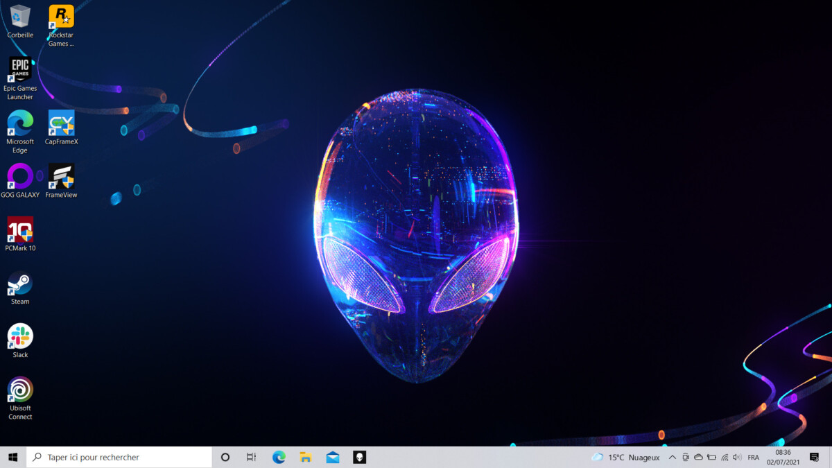The width and height of the screenshot is (832, 468).
Task: Select the GOG GALAXY desktop shortcut
Action: (x=20, y=177)
